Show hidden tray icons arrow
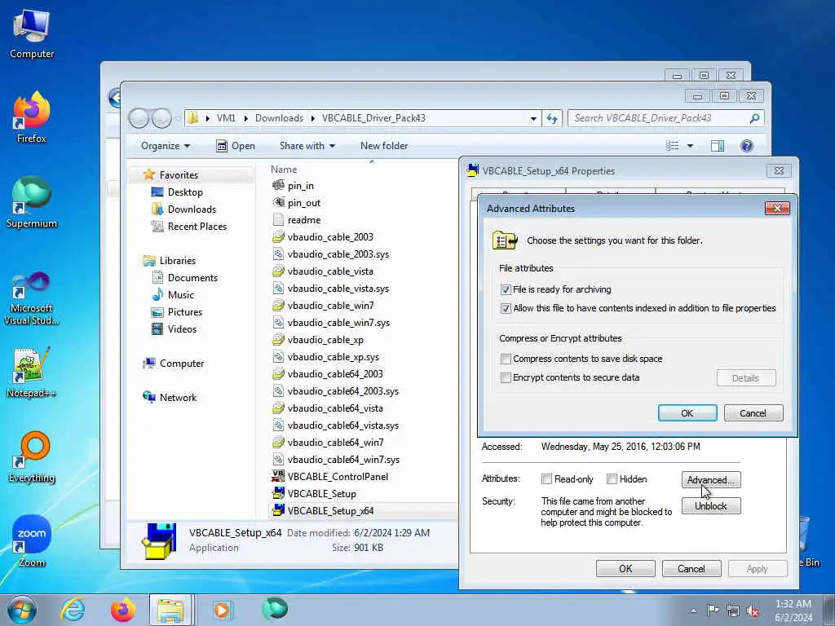 (693, 611)
